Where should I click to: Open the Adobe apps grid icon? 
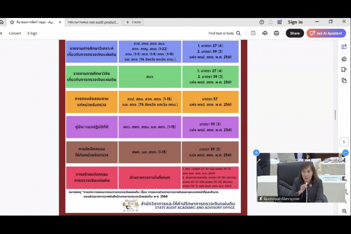tap(279, 22)
